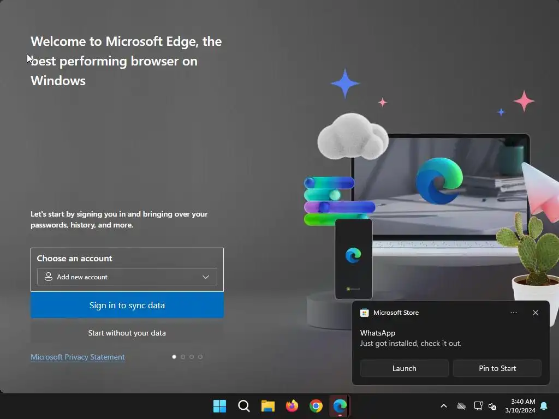The width and height of the screenshot is (559, 419).
Task: Click the WhatsApp notification title text
Action: pos(378,333)
